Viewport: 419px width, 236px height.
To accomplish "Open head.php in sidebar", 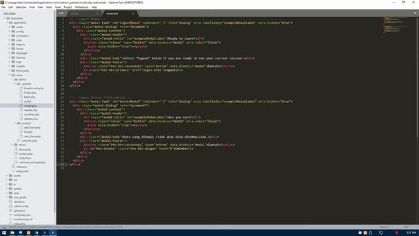I will click(x=29, y=97).
